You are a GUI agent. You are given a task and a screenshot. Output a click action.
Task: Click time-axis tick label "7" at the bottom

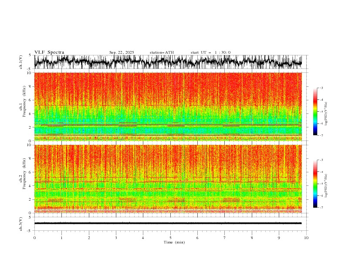pos(225,238)
